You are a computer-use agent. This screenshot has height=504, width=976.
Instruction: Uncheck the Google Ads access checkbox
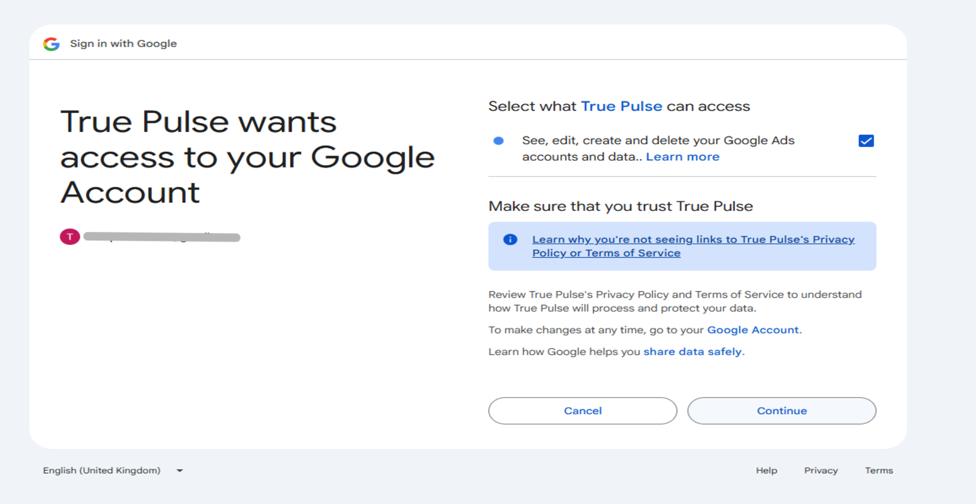pos(866,141)
